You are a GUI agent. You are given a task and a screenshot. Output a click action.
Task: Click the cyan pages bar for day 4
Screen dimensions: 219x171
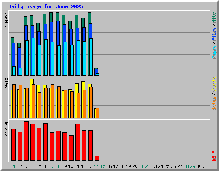coord(33,57)
